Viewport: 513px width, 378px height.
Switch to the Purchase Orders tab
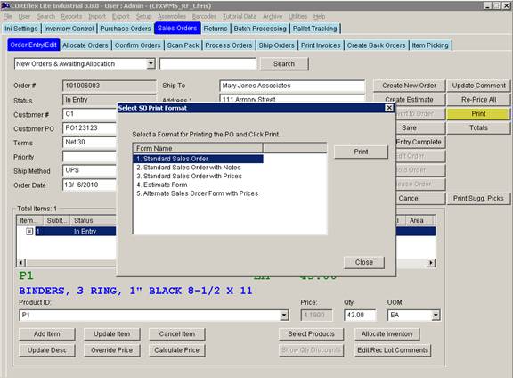[126, 29]
